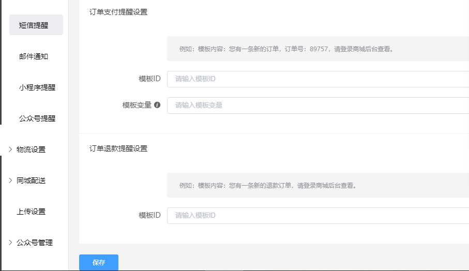
Task: Open the 公众号提醒 sidebar item
Action: (x=36, y=118)
